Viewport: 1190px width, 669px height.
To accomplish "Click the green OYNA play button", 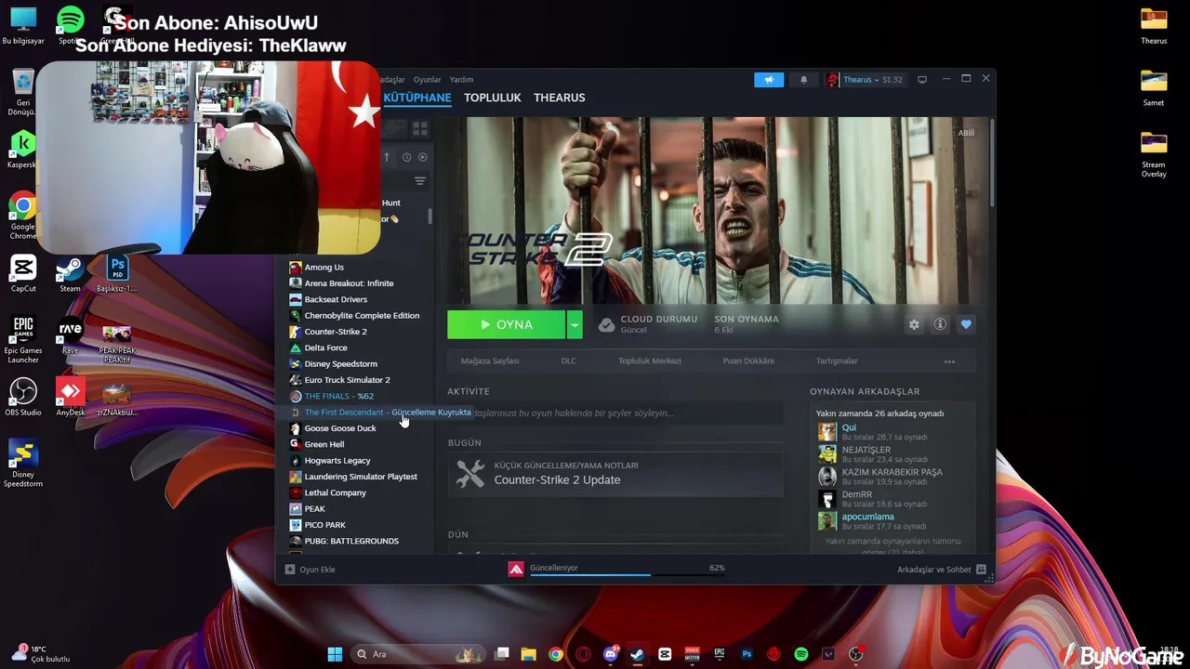I will (x=507, y=324).
